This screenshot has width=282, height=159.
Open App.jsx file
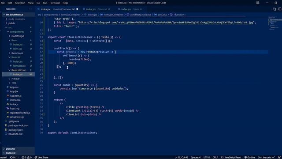14,91
